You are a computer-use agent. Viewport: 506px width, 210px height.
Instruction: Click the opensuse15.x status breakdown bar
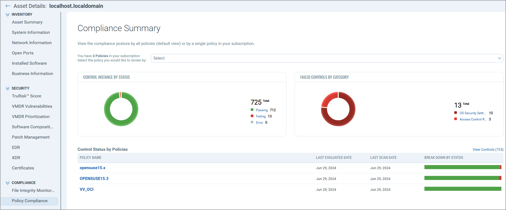click(x=463, y=167)
